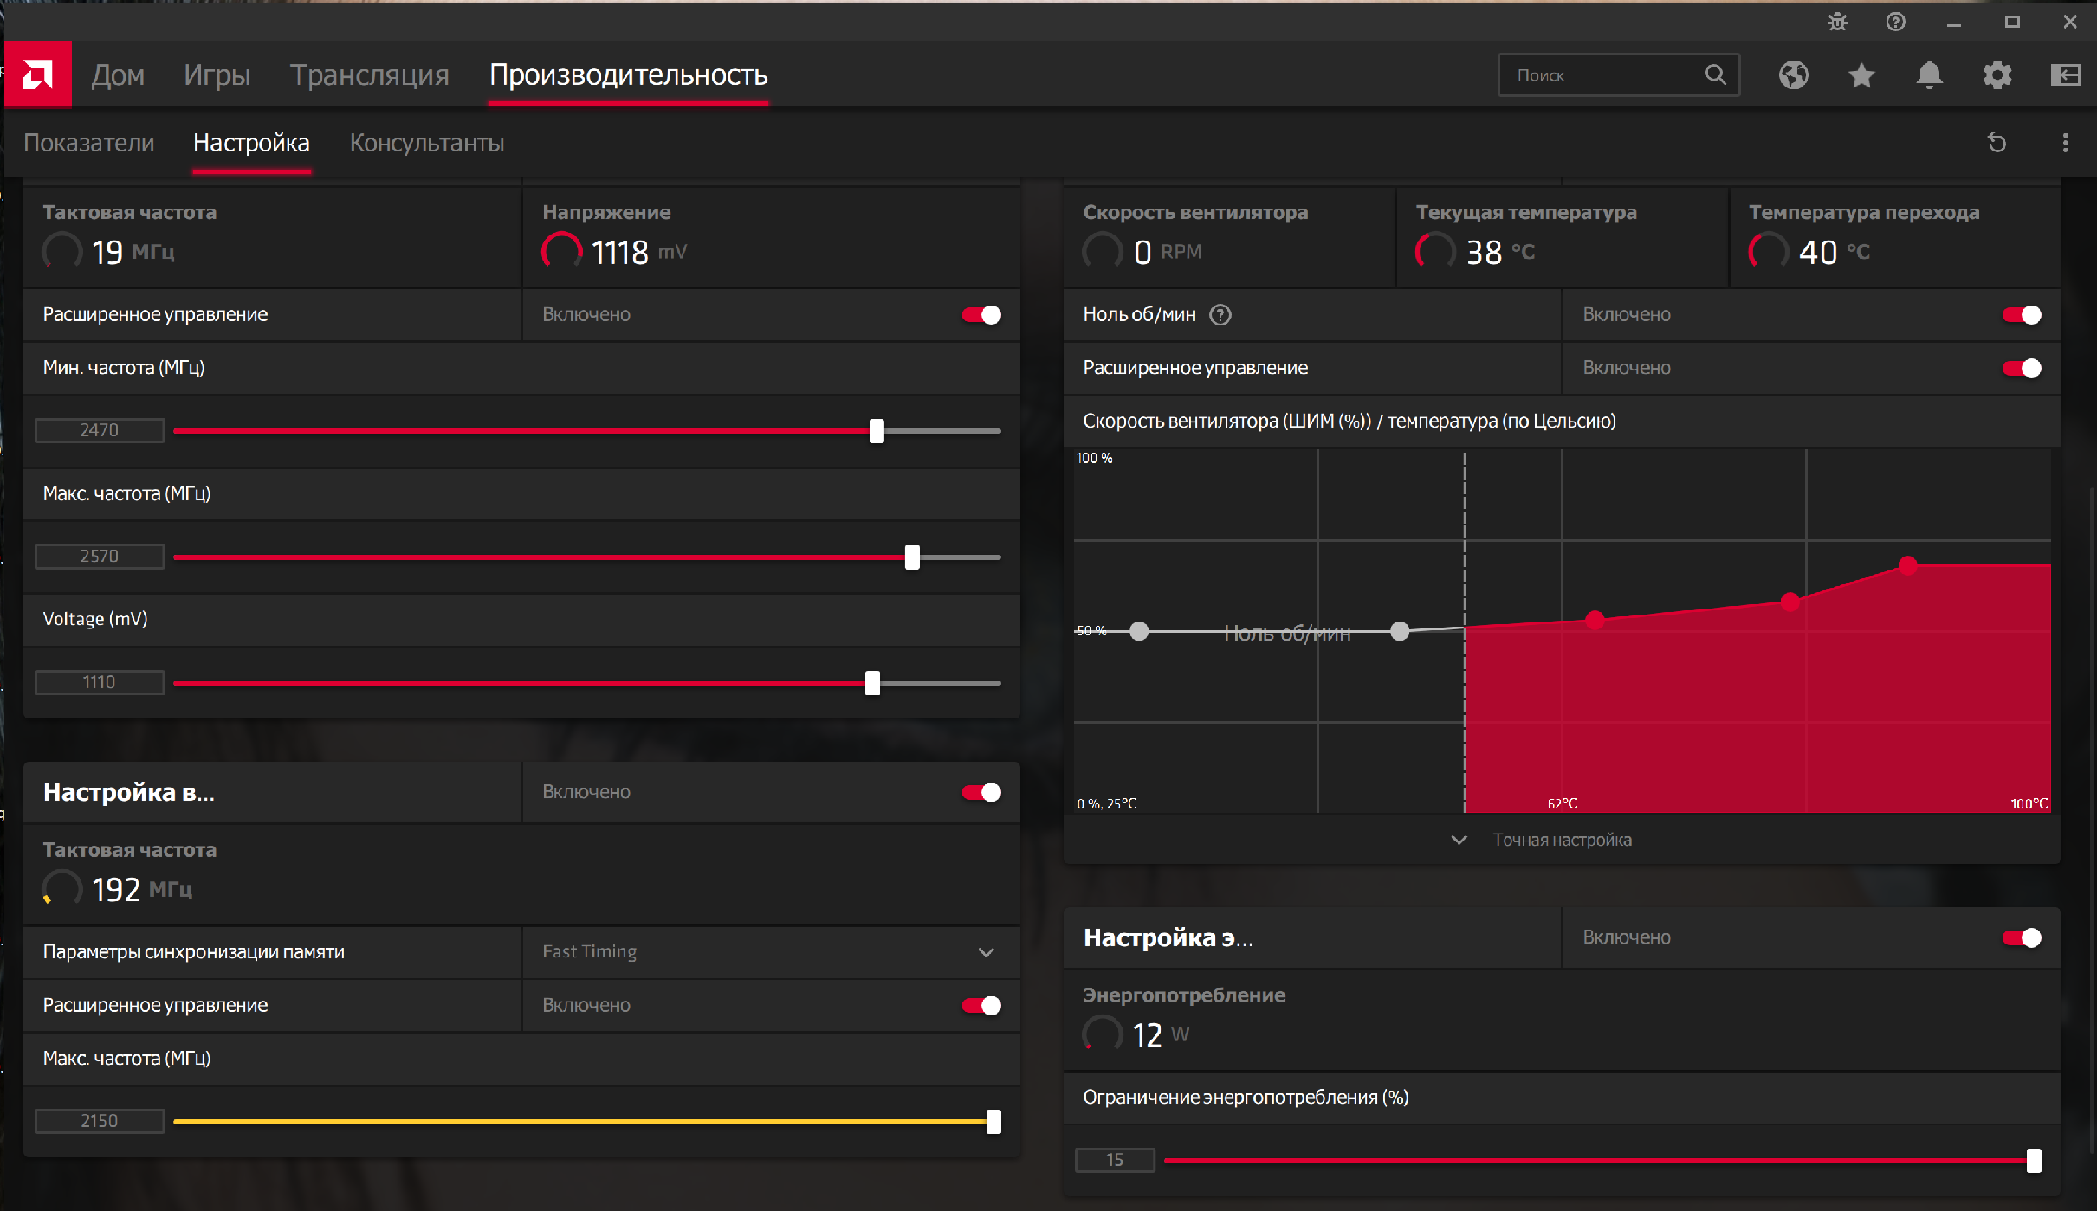This screenshot has width=2097, height=1211.
Task: Open favorites star icon
Action: point(1861,75)
